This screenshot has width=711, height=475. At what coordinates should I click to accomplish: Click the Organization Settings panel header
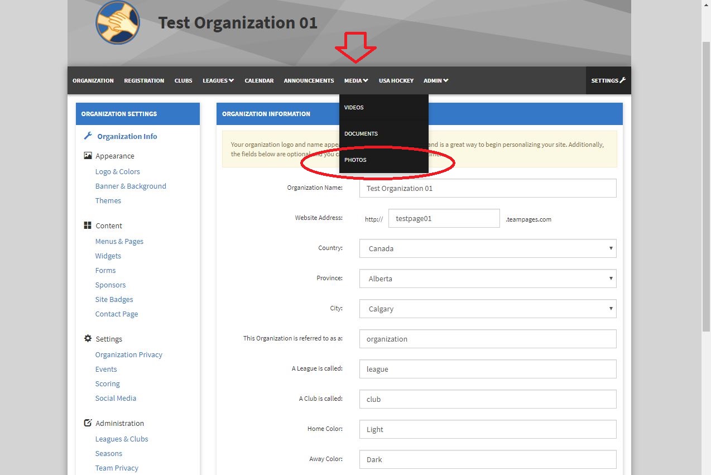[138, 114]
